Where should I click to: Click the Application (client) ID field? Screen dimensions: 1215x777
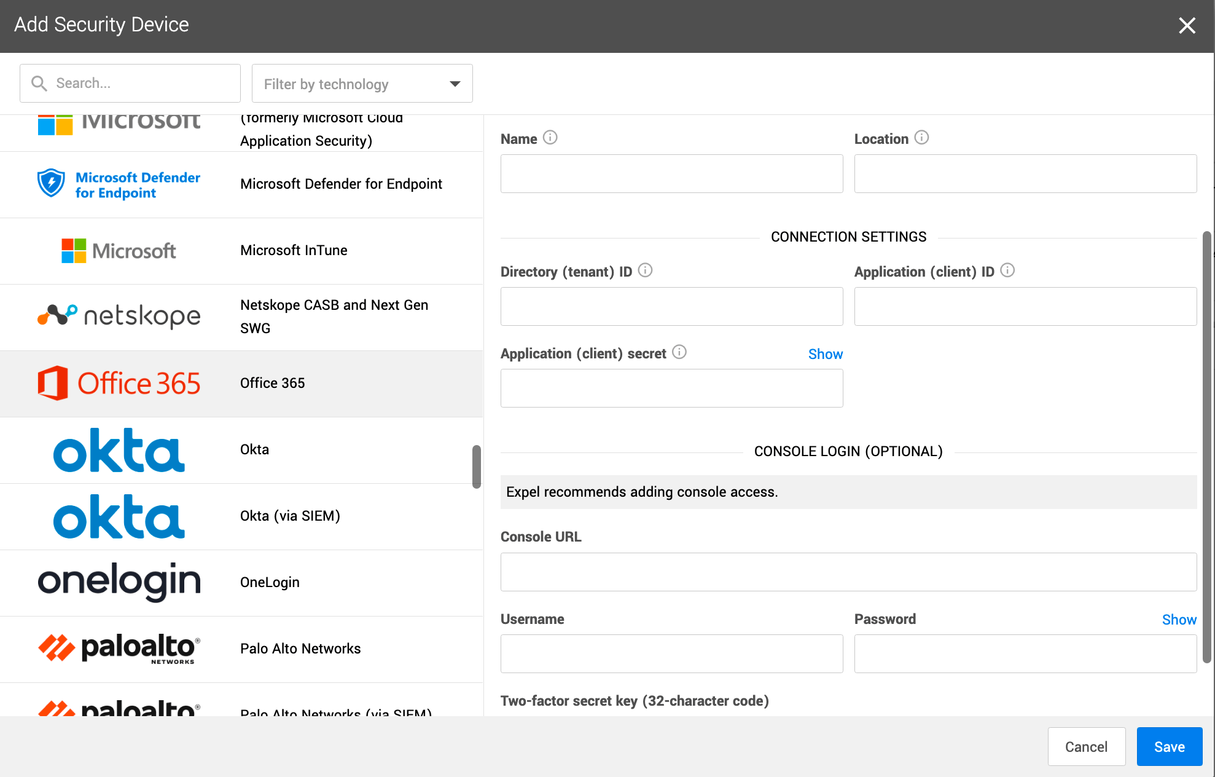1026,306
